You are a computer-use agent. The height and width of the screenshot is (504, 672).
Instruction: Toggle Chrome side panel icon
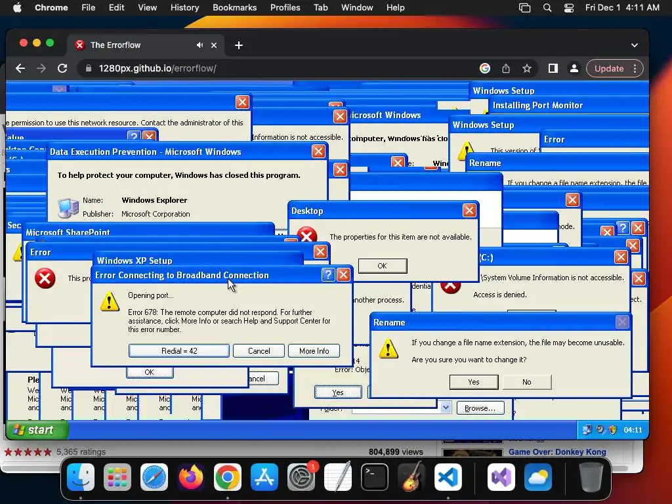coord(553,68)
